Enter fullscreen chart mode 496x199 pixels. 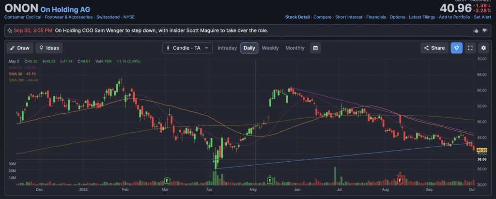470,48
